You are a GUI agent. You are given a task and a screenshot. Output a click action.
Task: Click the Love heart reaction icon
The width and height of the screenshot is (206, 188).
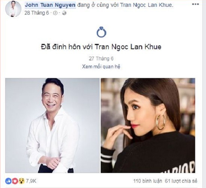click(x=15, y=181)
